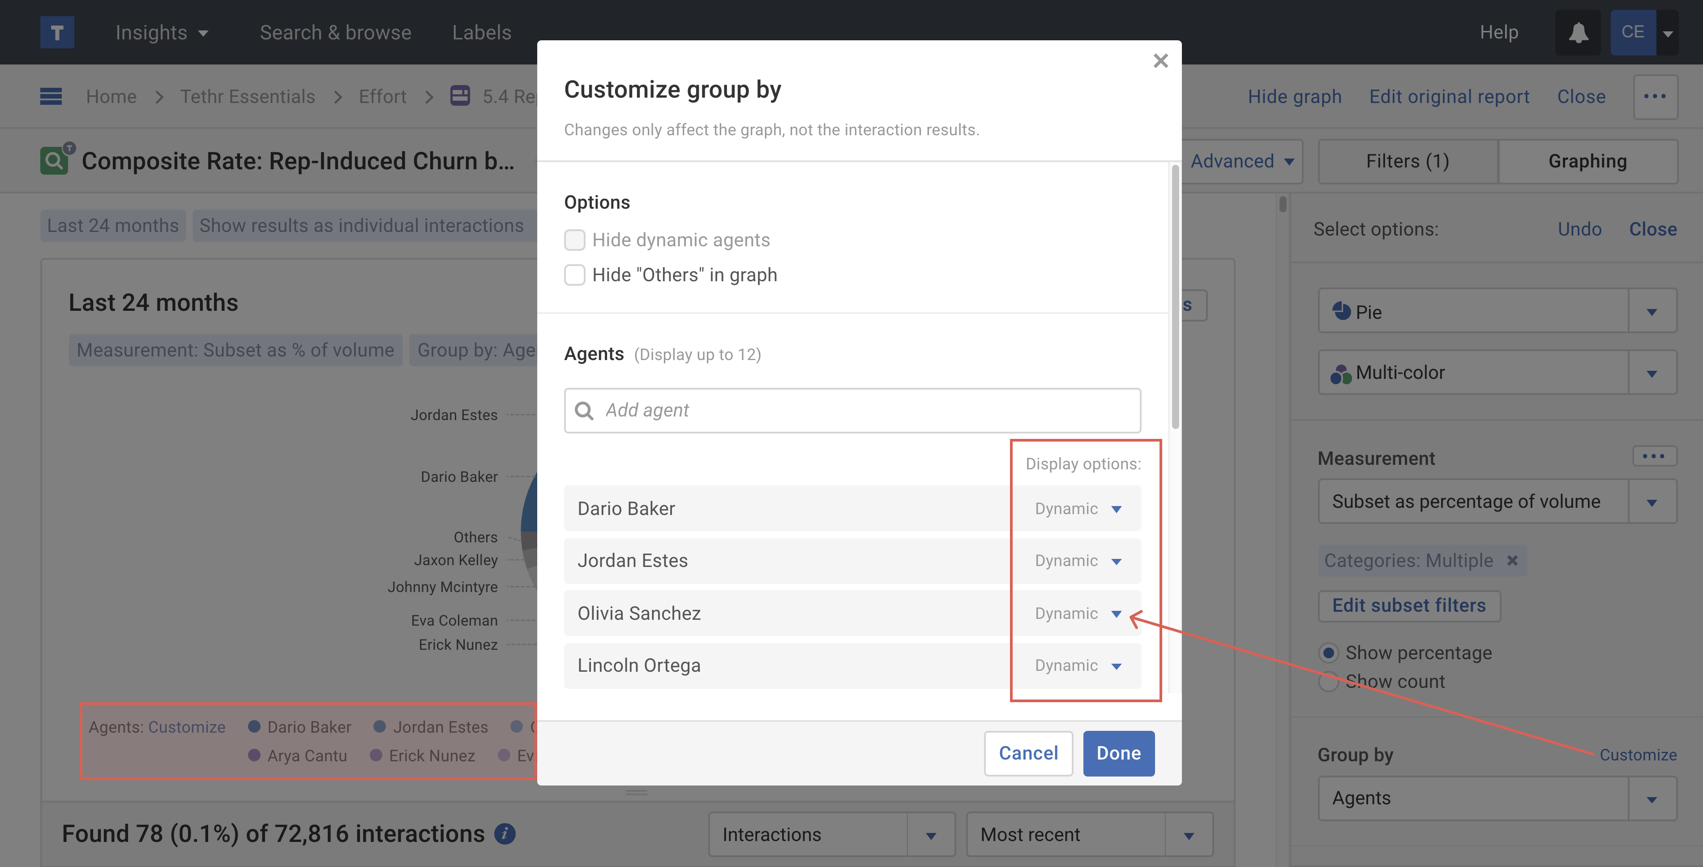
Task: Select the Show percentage radio button
Action: [x=1328, y=653]
